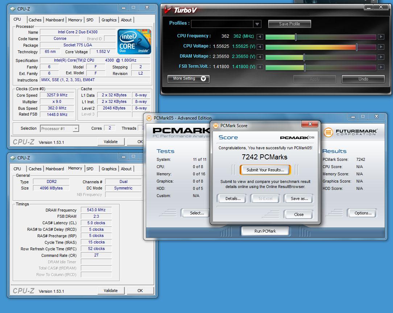Click Validate in bottom CPU-Z window
Image resolution: width=393 pixels, height=313 pixels.
[111, 291]
